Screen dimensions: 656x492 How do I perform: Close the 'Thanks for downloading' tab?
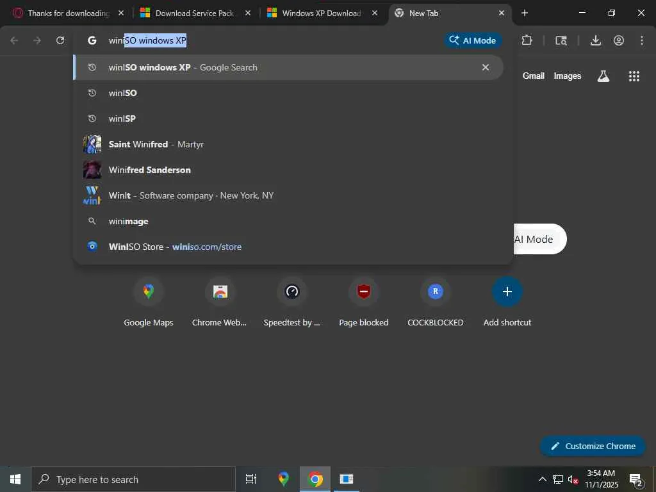point(121,13)
